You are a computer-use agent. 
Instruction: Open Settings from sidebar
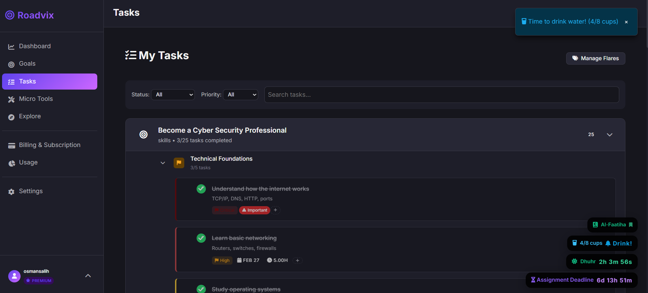(50, 191)
